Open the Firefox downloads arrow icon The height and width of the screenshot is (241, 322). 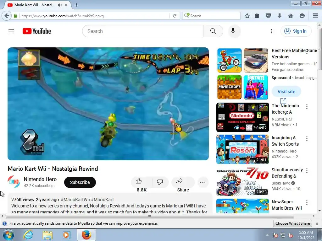click(280, 16)
